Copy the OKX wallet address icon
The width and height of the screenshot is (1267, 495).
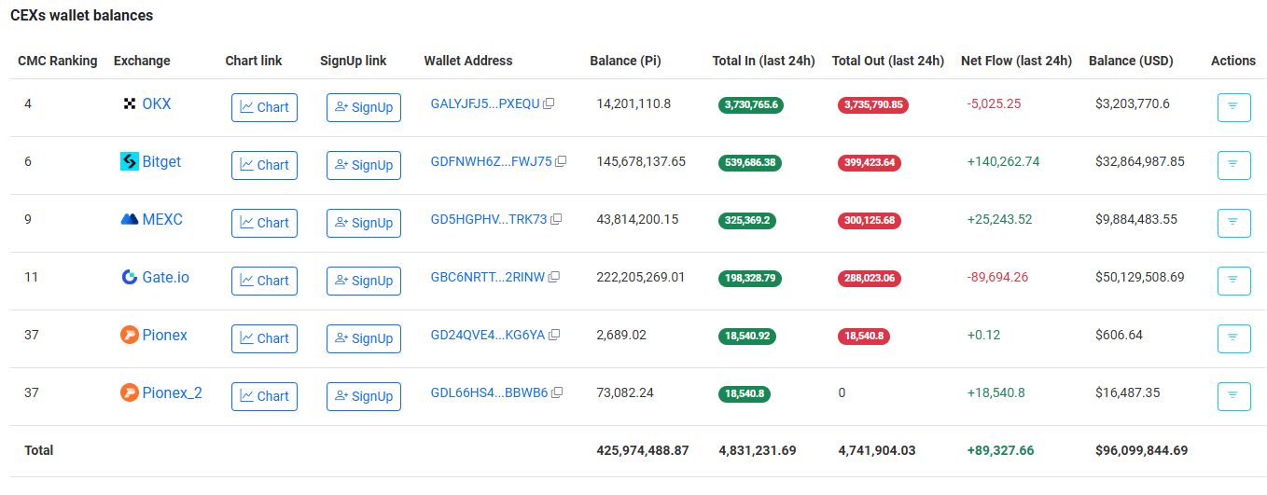coord(549,104)
